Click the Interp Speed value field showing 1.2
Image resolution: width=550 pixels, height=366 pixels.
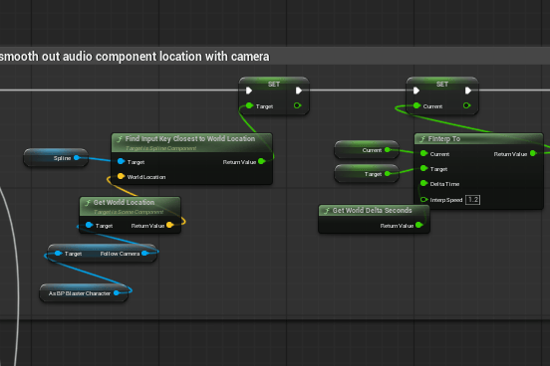coord(472,200)
